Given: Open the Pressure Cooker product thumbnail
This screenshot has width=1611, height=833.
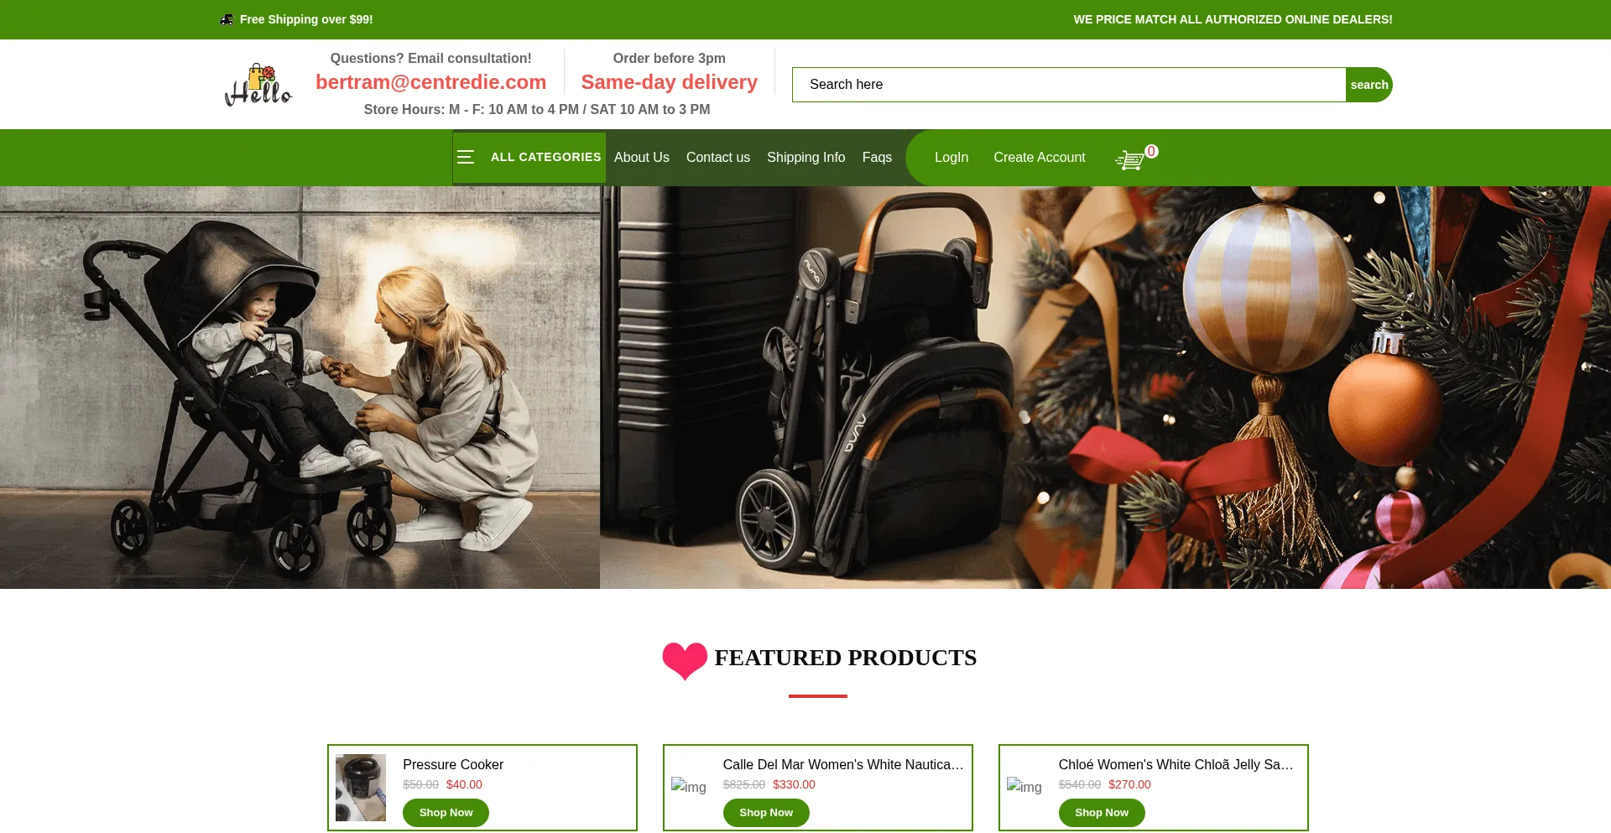Looking at the screenshot, I should pyautogui.click(x=361, y=788).
